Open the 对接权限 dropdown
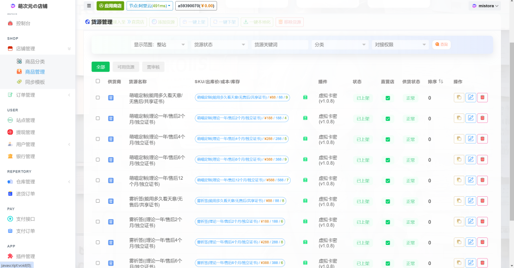 pos(400,45)
